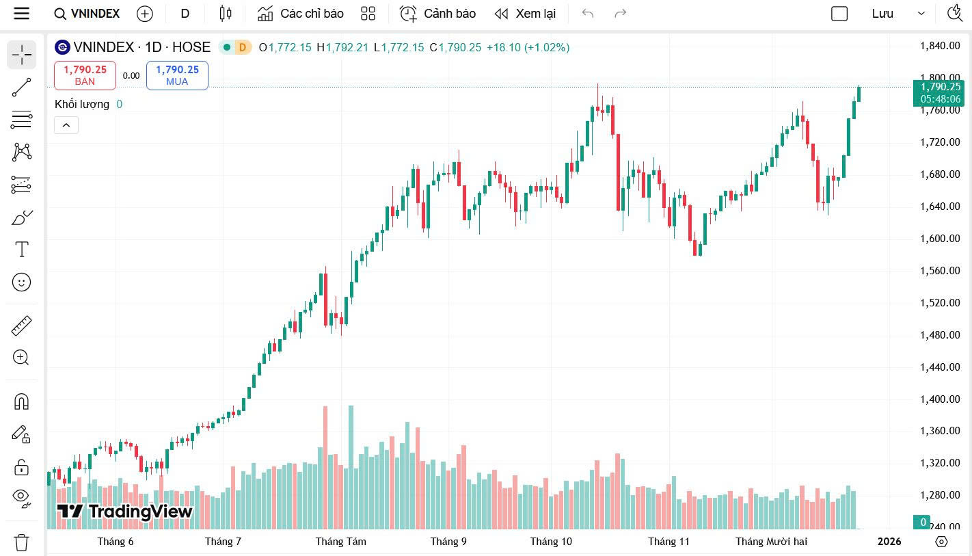
Task: Select the trend line drawing tool
Action: (22, 88)
